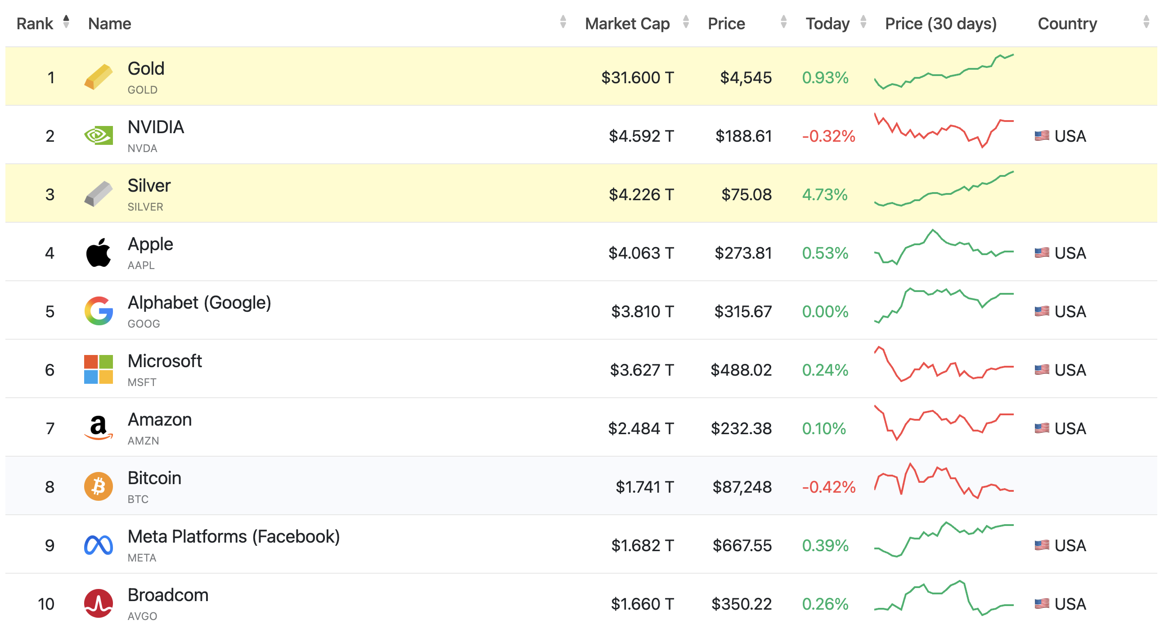Click the Microsoft logo icon

pyautogui.click(x=98, y=369)
